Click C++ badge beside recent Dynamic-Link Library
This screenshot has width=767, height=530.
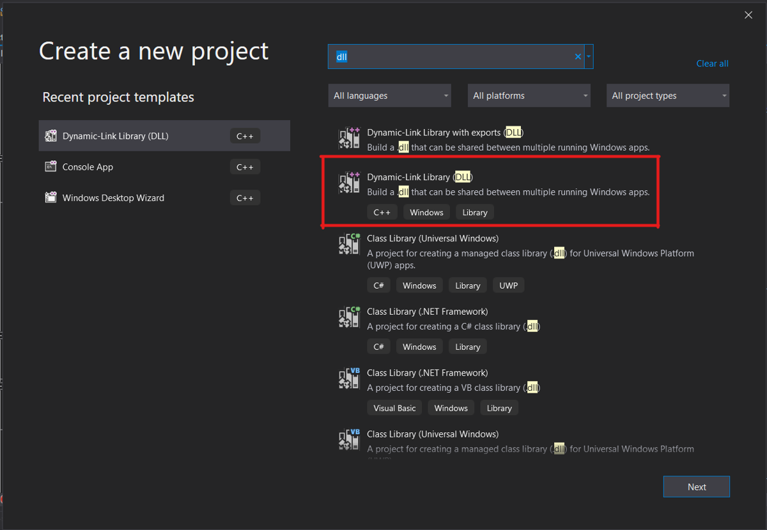pyautogui.click(x=245, y=136)
